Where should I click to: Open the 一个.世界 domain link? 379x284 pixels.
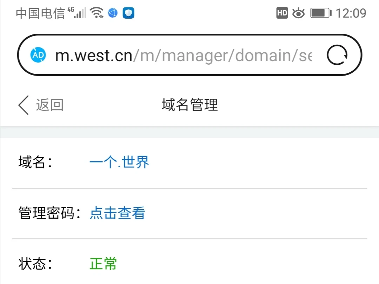pos(119,162)
